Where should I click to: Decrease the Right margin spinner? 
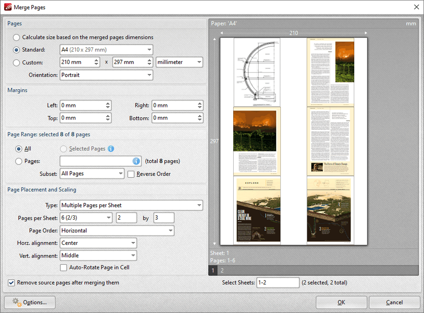coord(200,108)
